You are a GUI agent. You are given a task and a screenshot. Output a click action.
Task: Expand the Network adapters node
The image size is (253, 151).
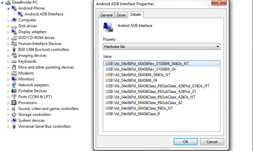point(8,85)
